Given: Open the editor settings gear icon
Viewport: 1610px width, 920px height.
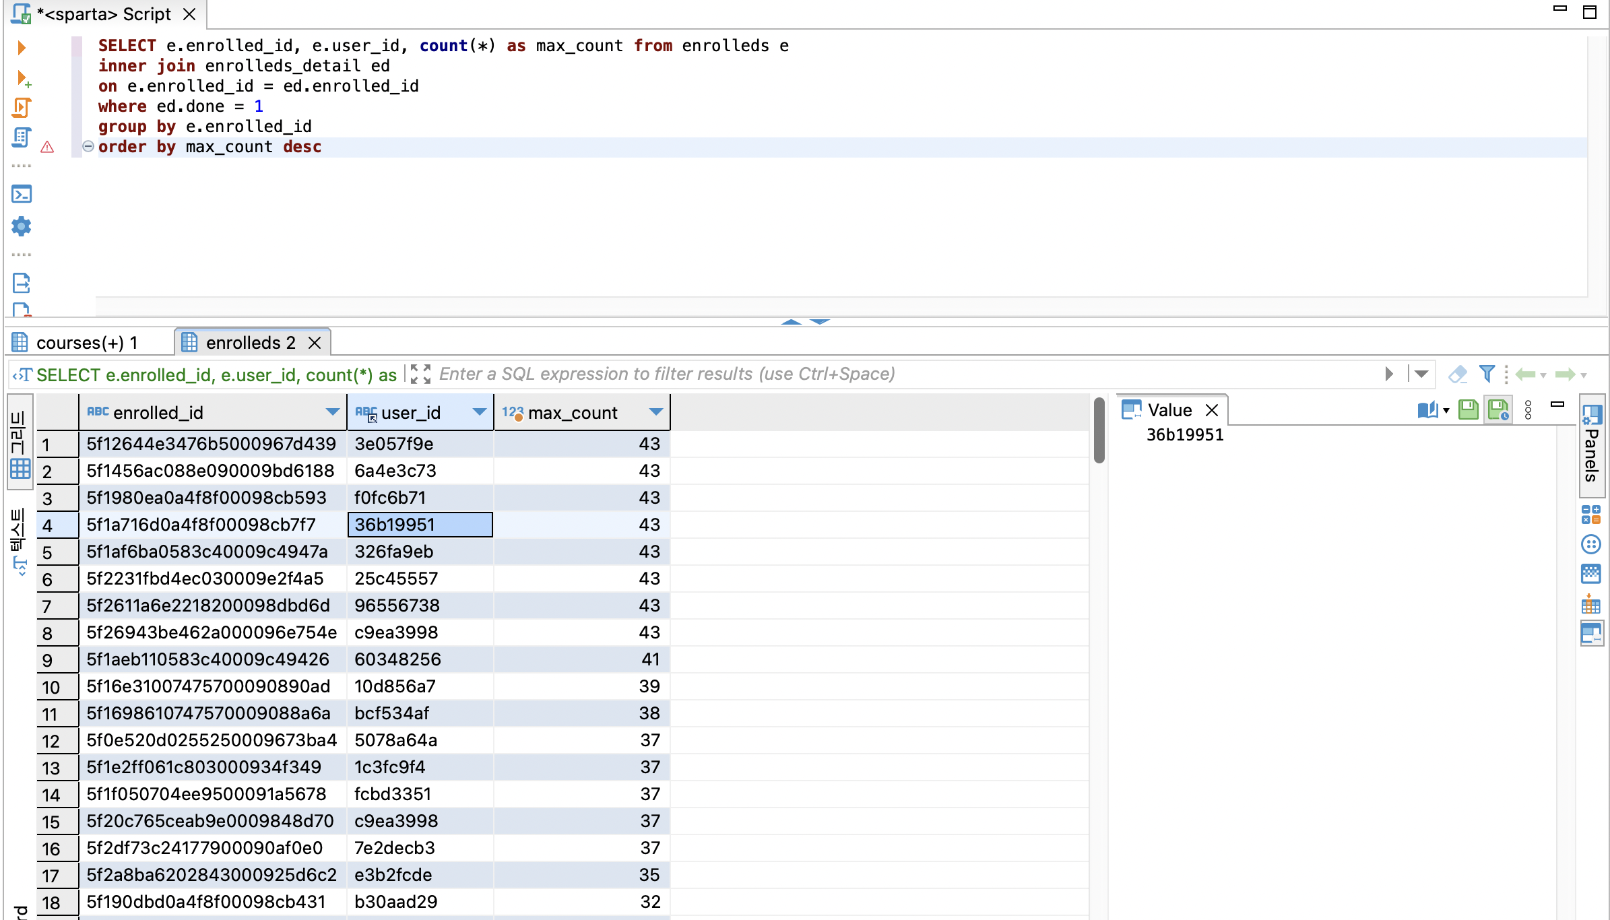Looking at the screenshot, I should [22, 226].
